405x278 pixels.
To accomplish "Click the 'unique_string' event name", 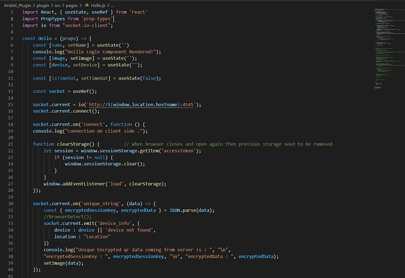I will [x=100, y=203].
